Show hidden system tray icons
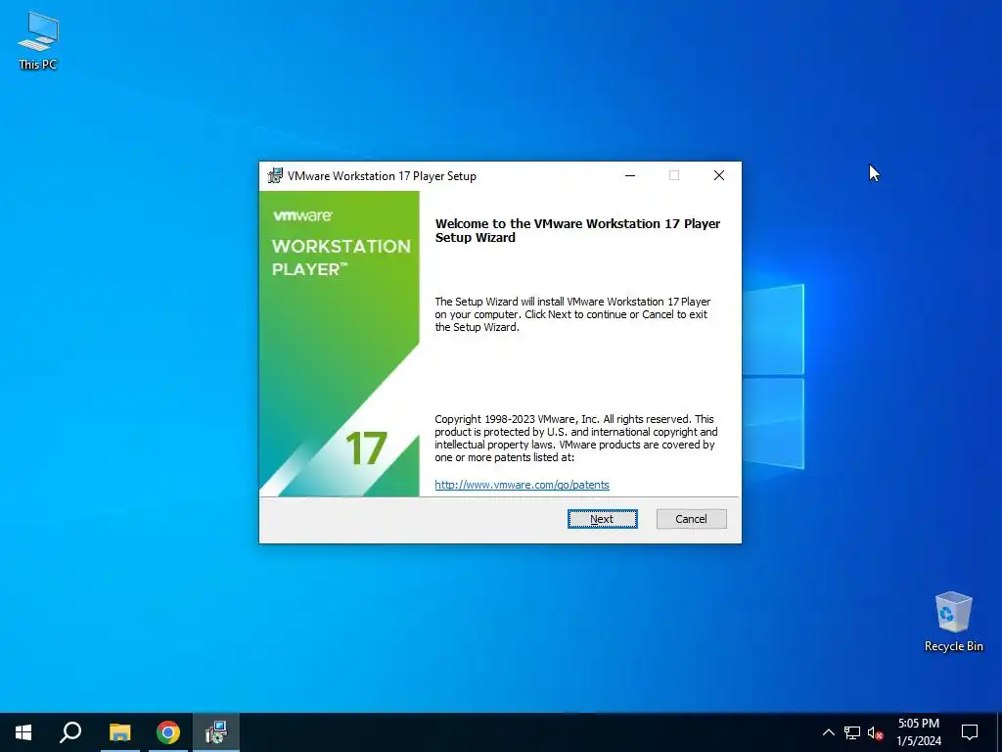Screen dimensions: 1002x752 [x=828, y=732]
